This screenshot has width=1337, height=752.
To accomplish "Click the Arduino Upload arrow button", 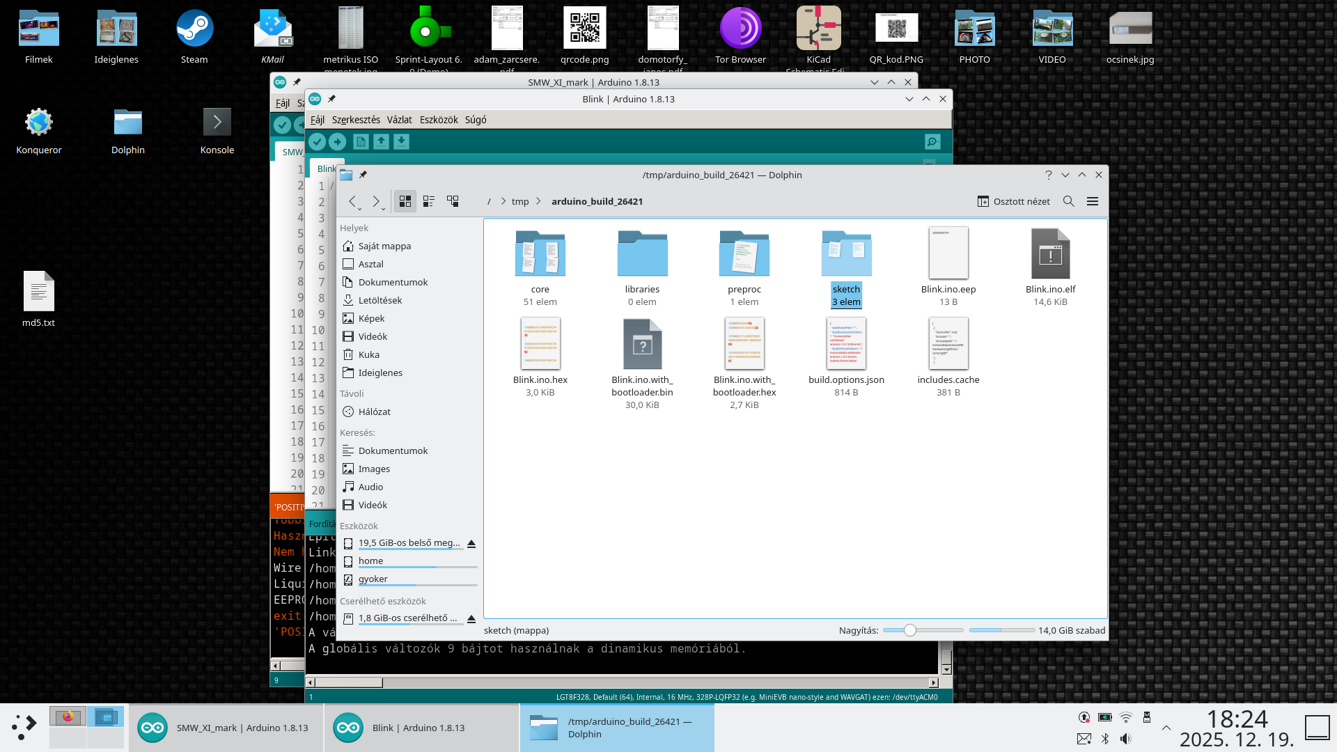I will click(338, 142).
